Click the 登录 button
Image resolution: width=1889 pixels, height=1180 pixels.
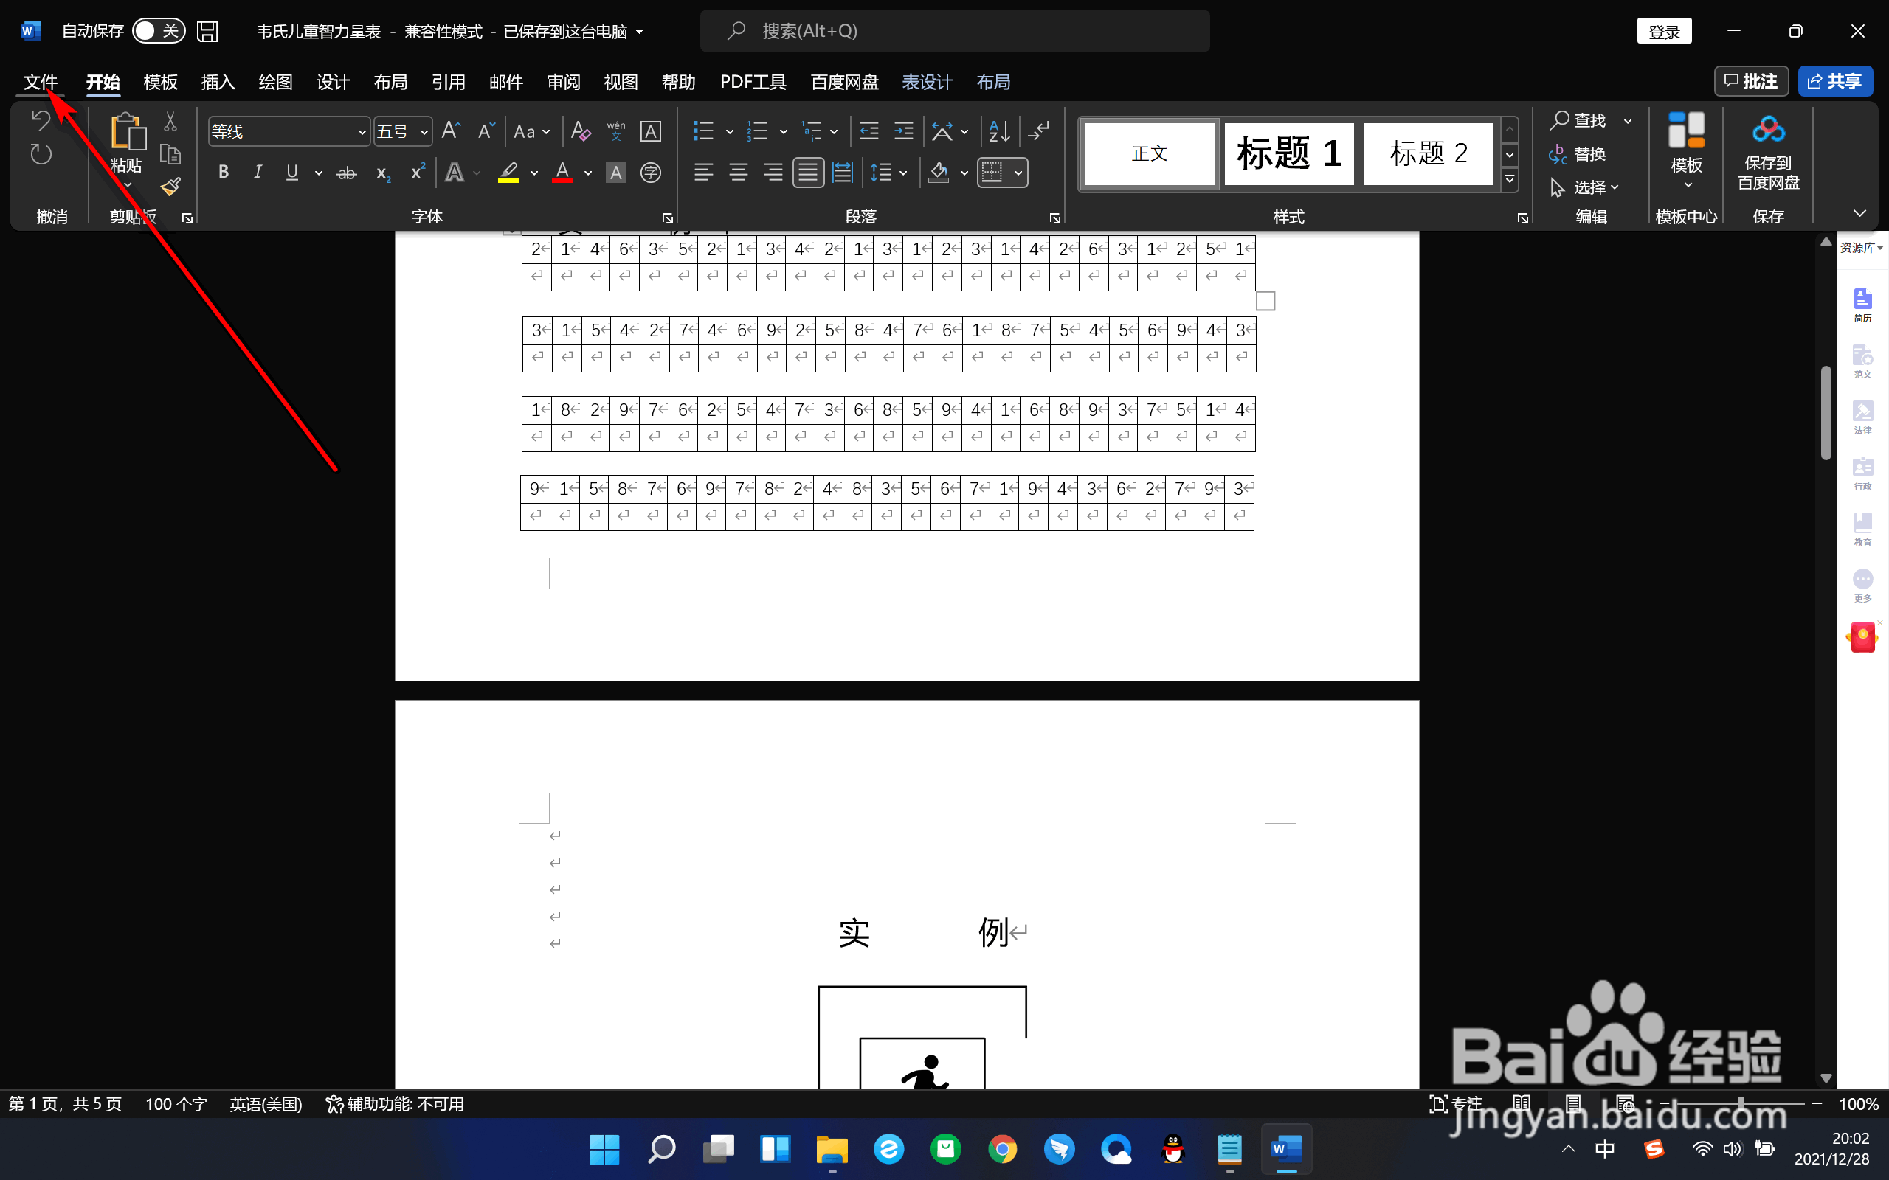[x=1663, y=31]
